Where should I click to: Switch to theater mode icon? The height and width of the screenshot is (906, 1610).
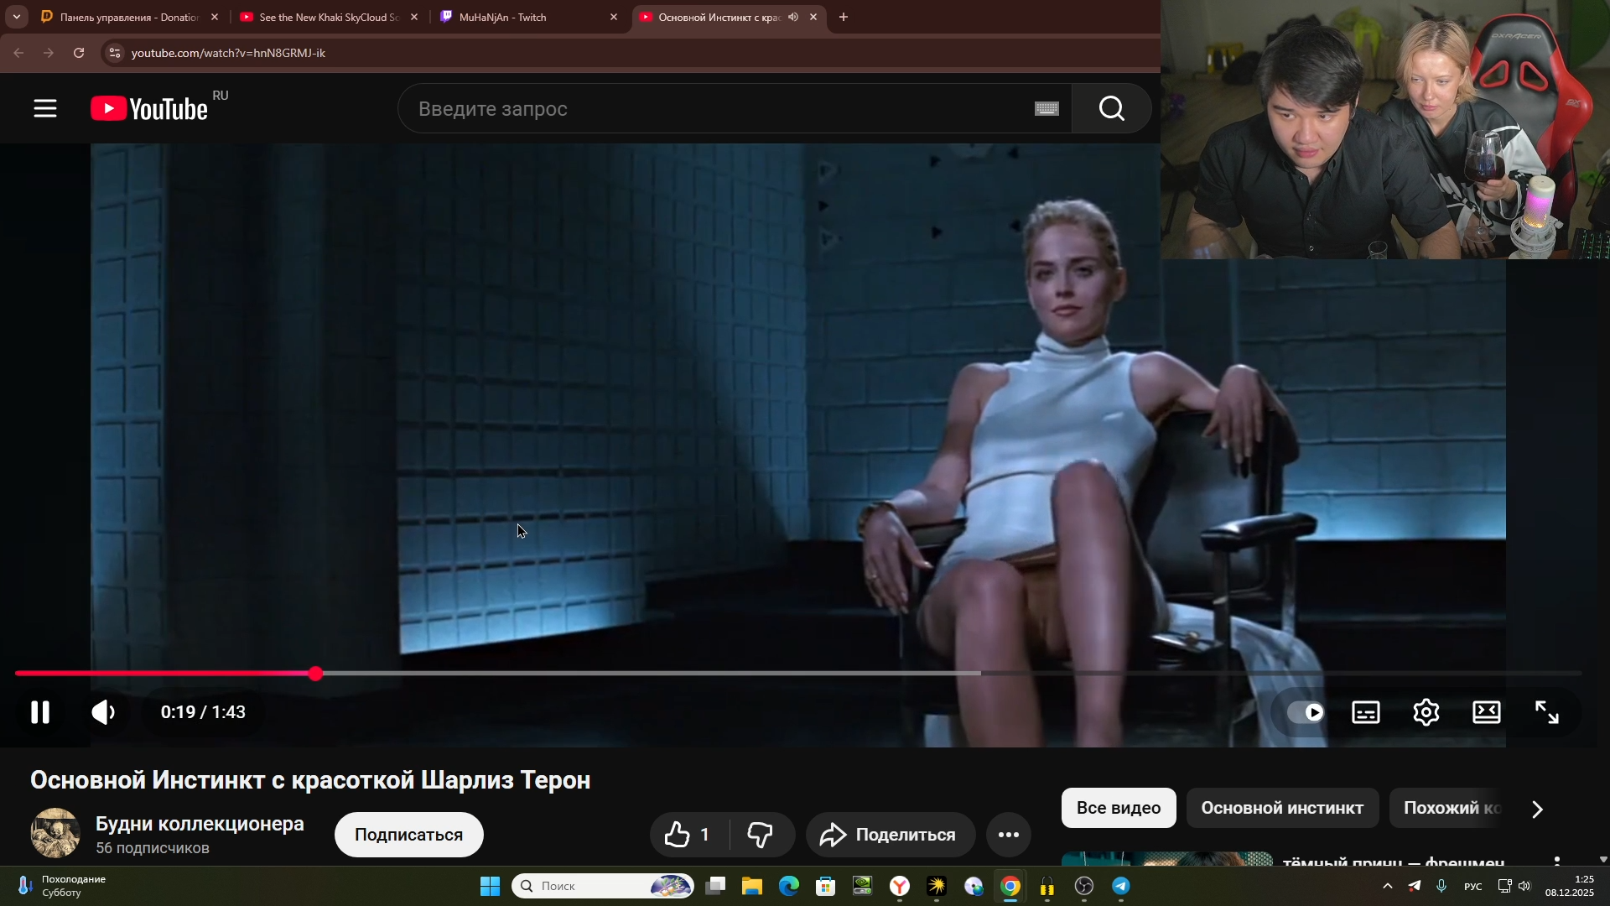coord(1486,712)
